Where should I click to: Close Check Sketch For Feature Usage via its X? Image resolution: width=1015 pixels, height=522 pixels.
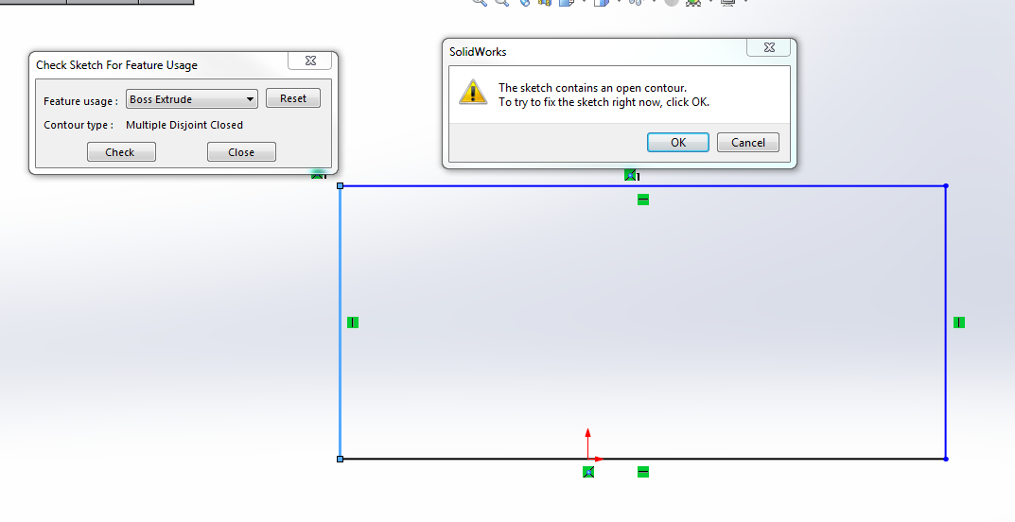point(310,61)
